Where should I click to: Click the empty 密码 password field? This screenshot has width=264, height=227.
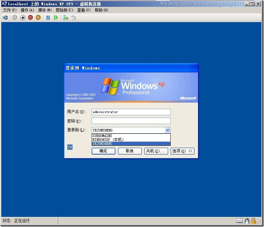tap(131, 121)
